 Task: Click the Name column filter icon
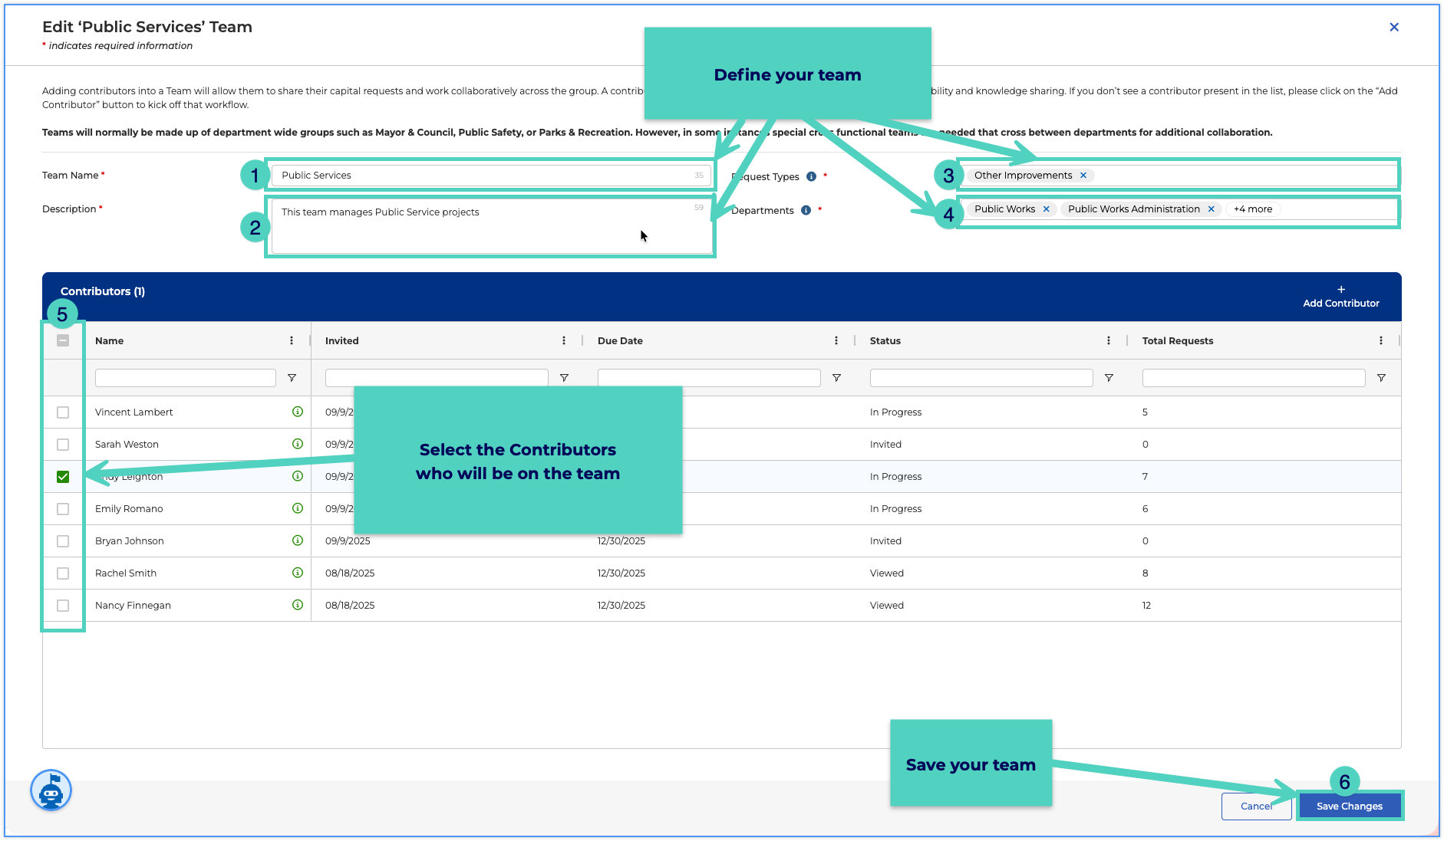click(292, 378)
